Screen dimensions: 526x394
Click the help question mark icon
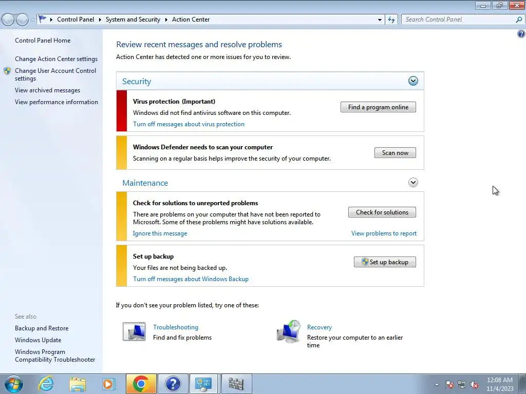coord(521,34)
